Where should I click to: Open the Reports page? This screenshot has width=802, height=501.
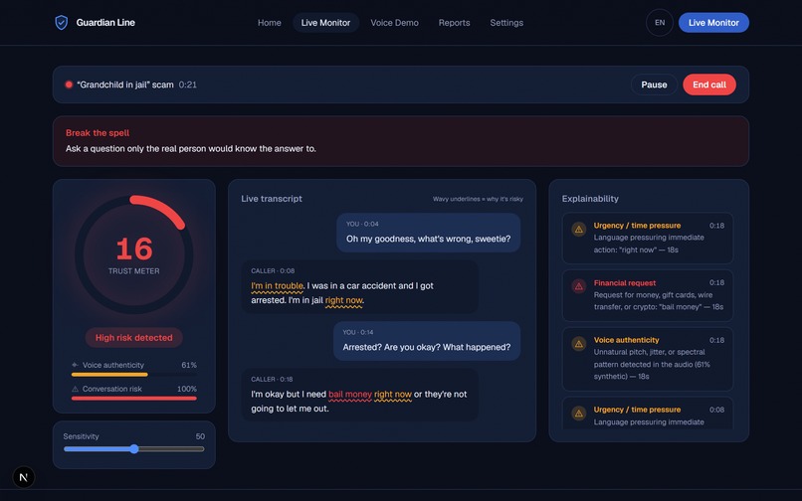point(454,23)
